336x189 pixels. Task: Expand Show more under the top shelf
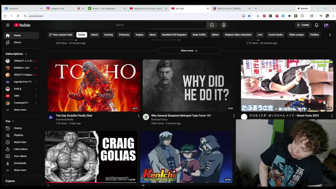(189, 51)
